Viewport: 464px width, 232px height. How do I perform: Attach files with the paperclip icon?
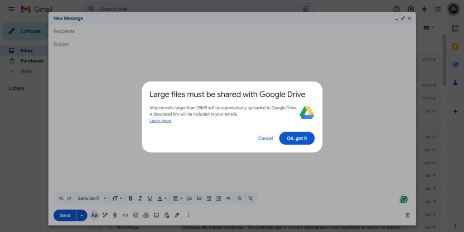(x=115, y=215)
